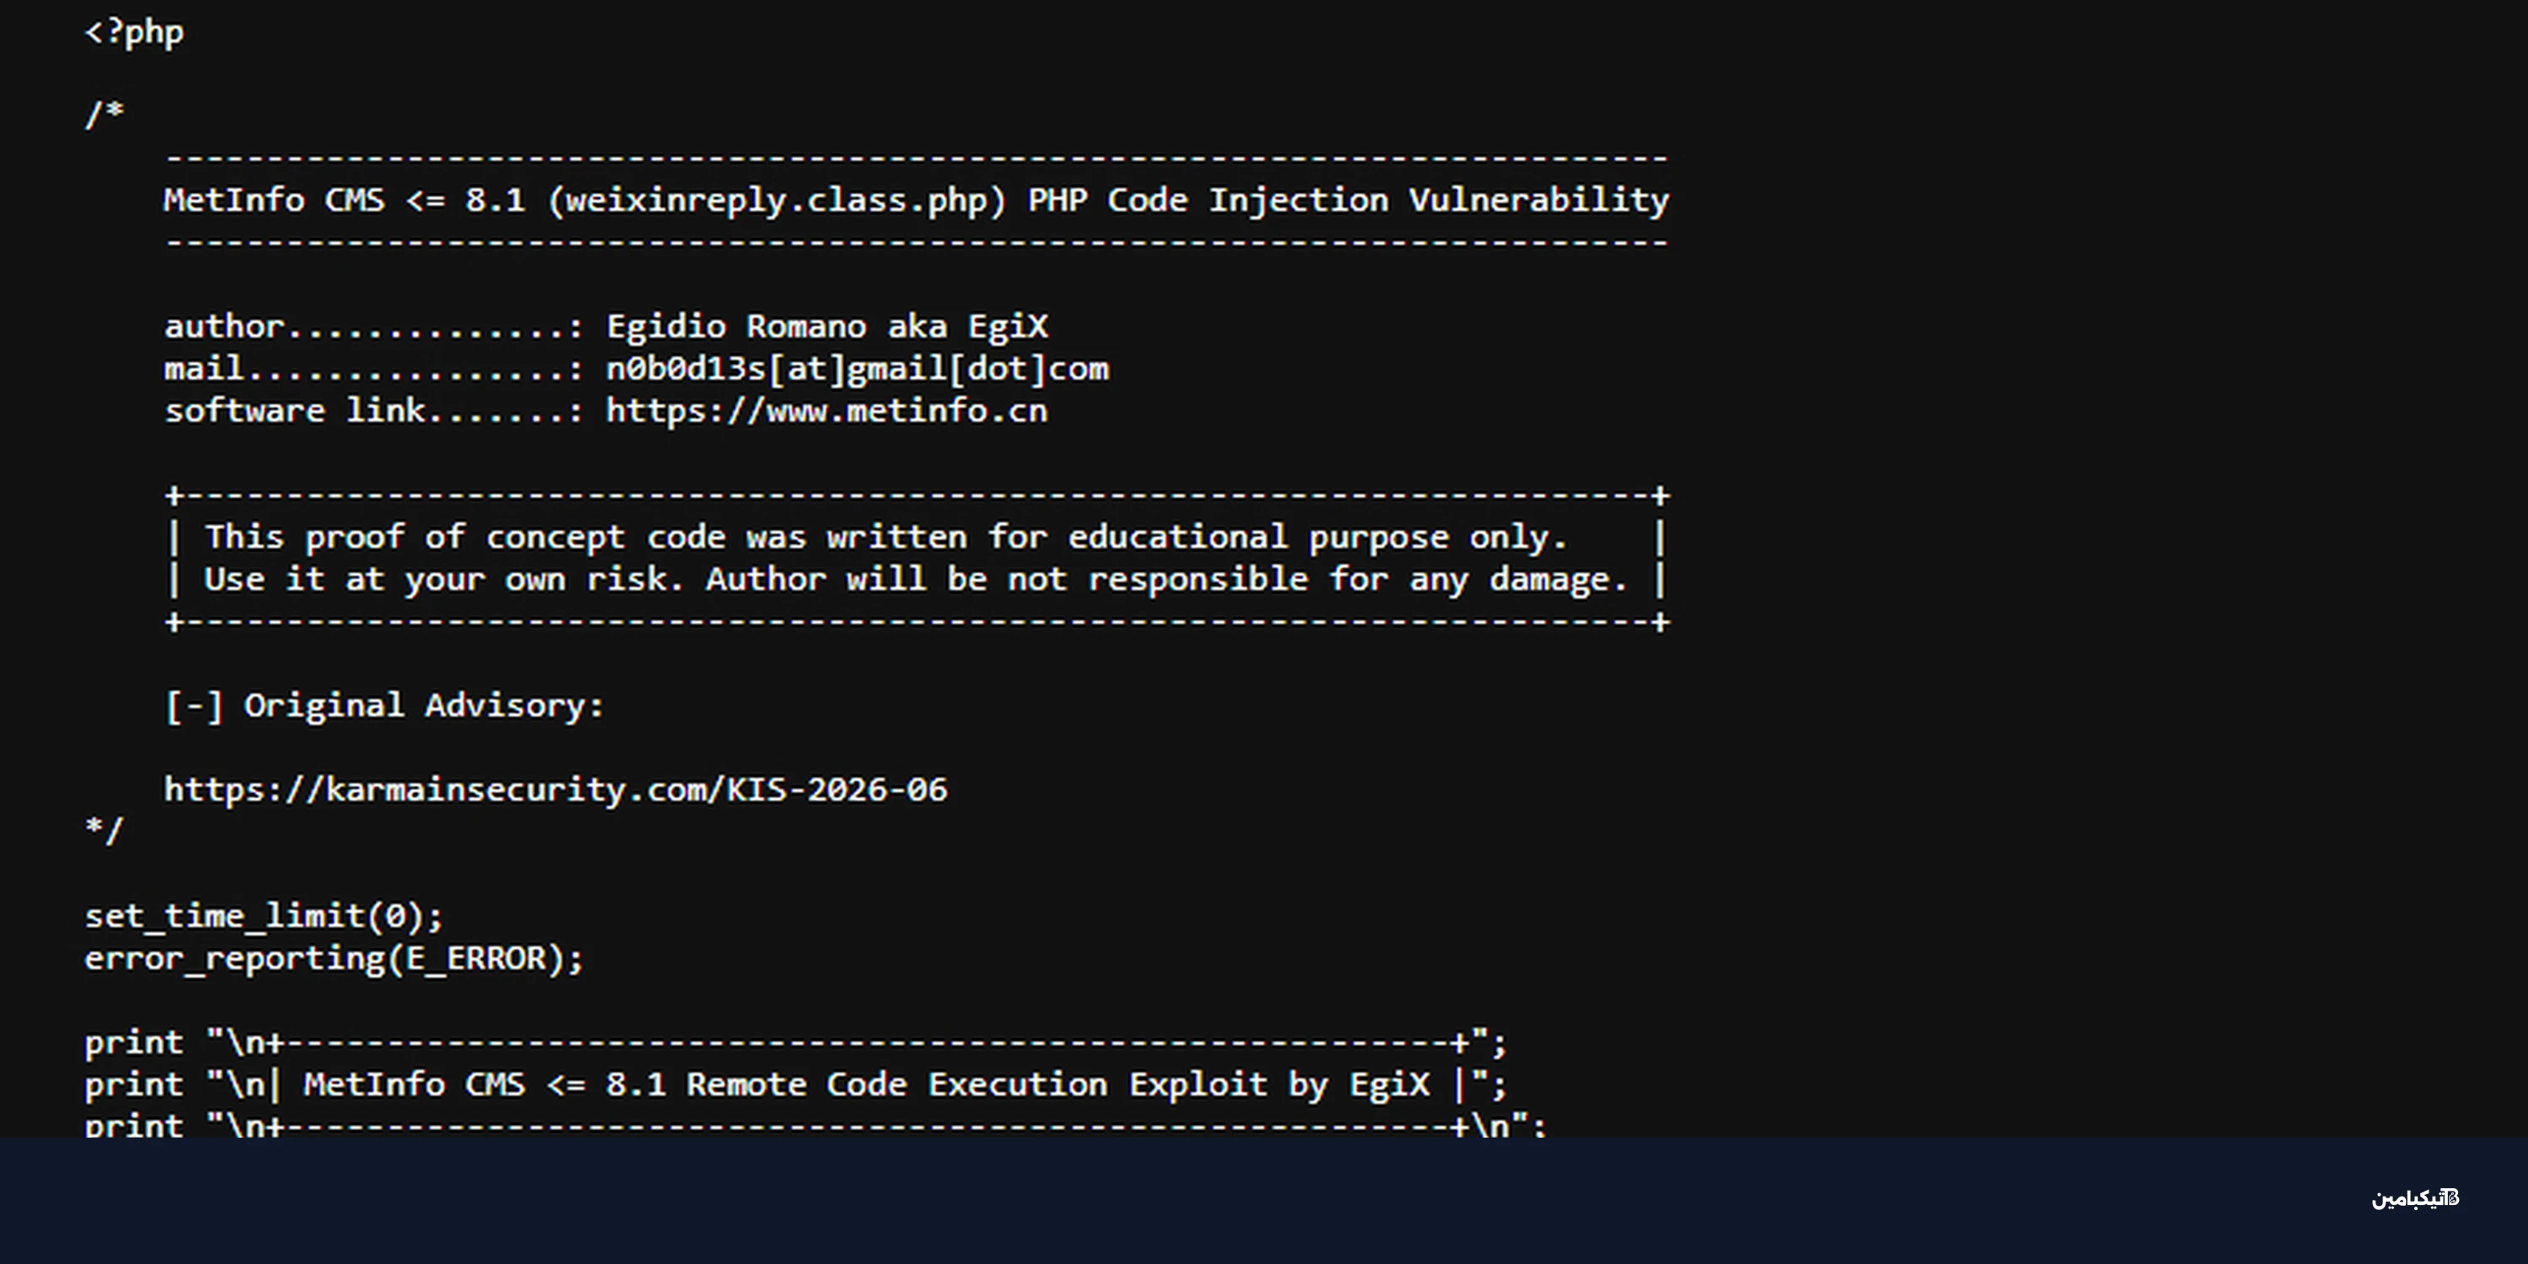This screenshot has width=2528, height=1264.
Task: Click the opening <?php tag
Action: (x=135, y=32)
